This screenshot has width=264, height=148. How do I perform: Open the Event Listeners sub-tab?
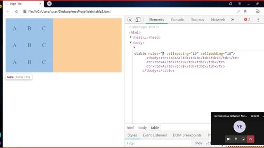click(155, 135)
